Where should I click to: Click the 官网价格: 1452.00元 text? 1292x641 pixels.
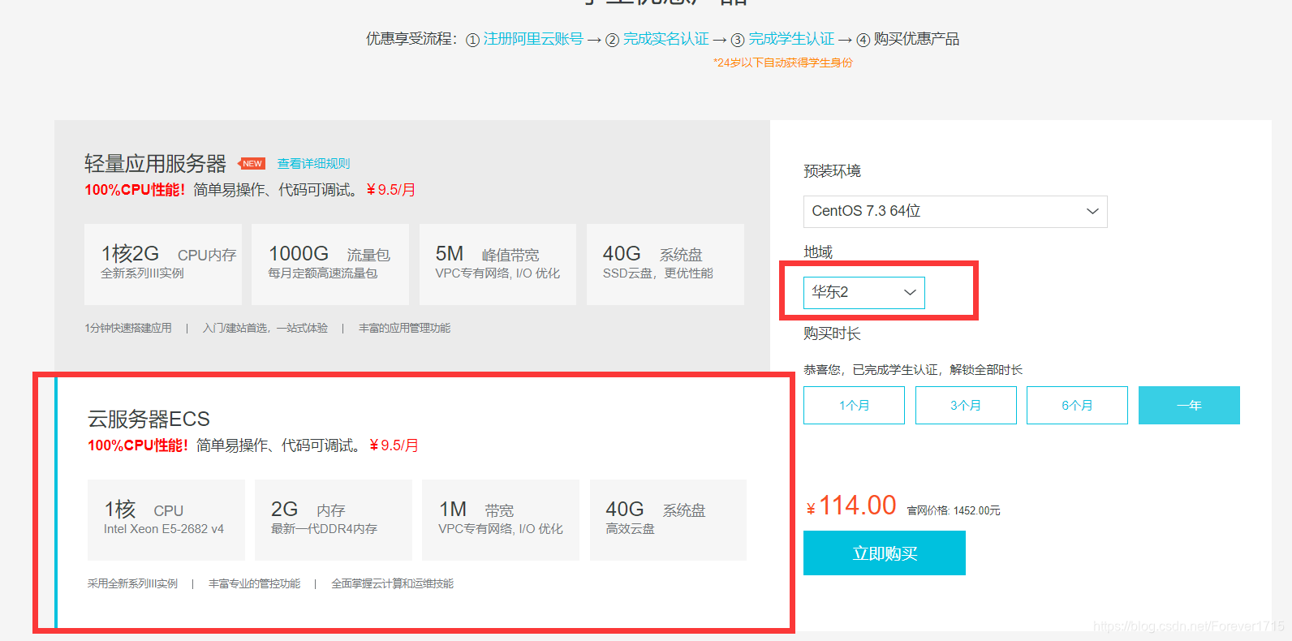tap(954, 510)
